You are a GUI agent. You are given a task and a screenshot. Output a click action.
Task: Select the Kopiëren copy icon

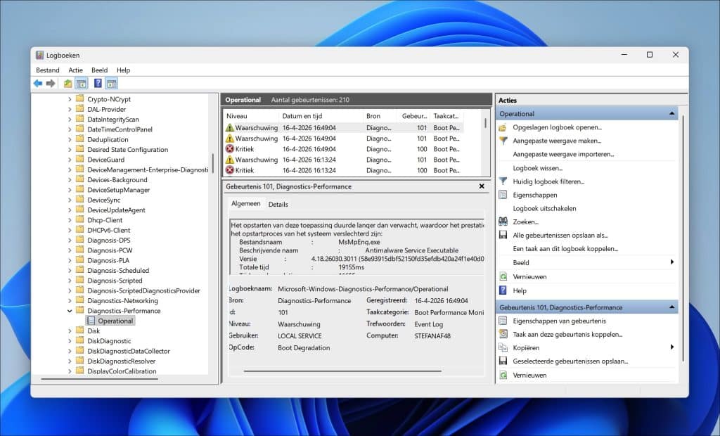503,347
